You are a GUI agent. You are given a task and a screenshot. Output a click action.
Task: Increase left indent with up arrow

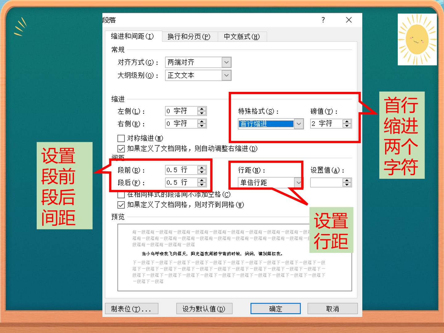pyautogui.click(x=202, y=109)
